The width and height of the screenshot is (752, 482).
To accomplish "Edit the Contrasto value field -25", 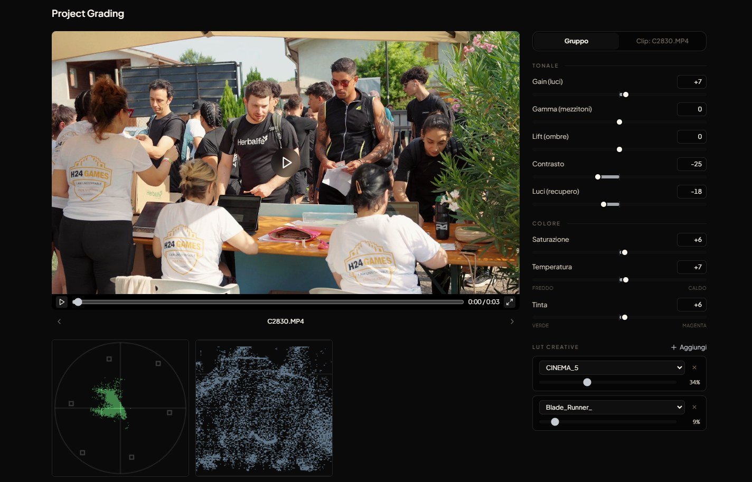I will pos(692,164).
